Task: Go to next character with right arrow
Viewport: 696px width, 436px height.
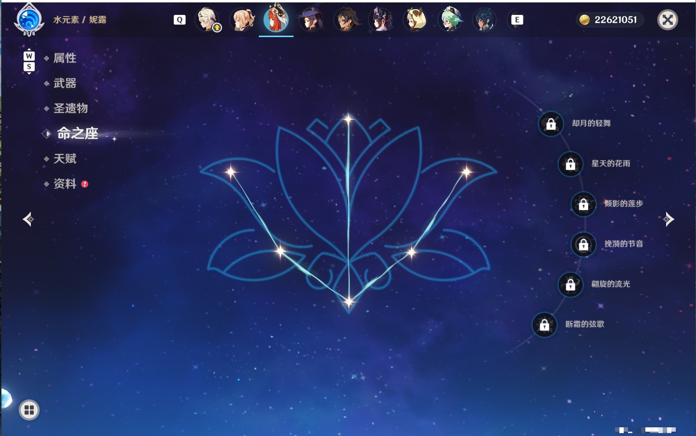Action: coord(669,219)
